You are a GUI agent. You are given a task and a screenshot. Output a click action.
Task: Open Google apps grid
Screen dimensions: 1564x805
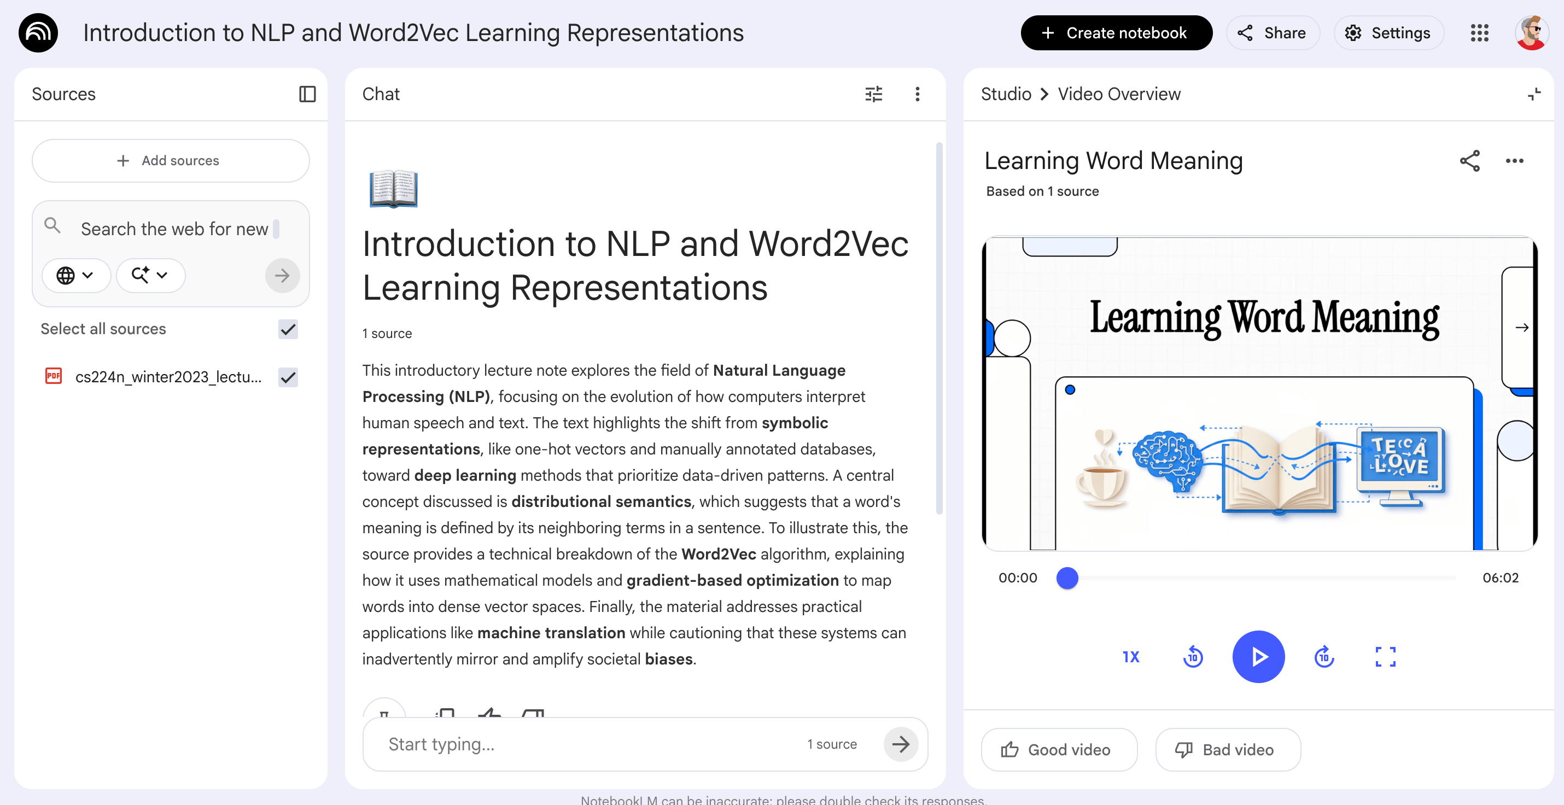pyautogui.click(x=1479, y=33)
